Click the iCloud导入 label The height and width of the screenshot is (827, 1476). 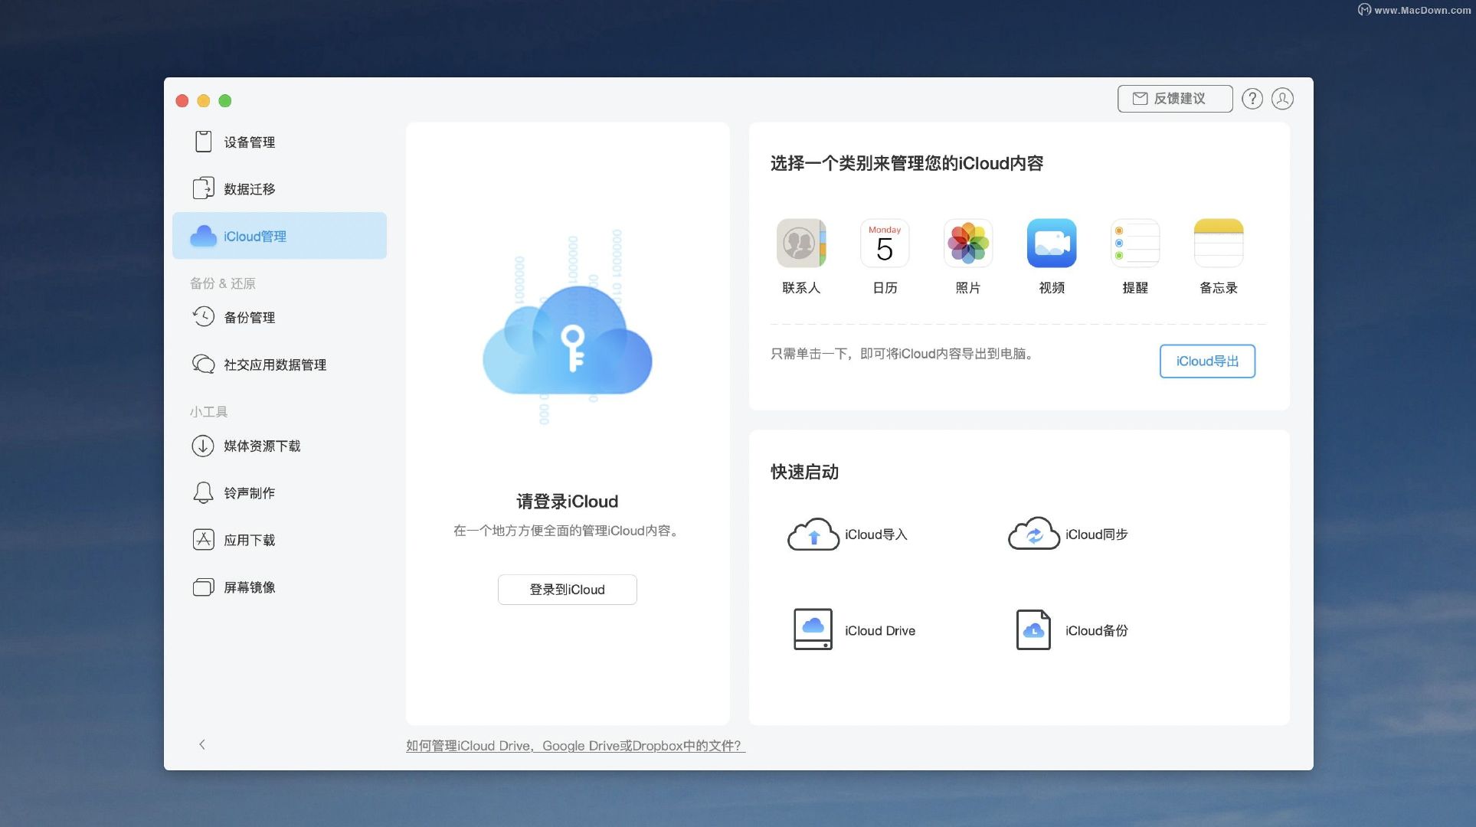[876, 534]
